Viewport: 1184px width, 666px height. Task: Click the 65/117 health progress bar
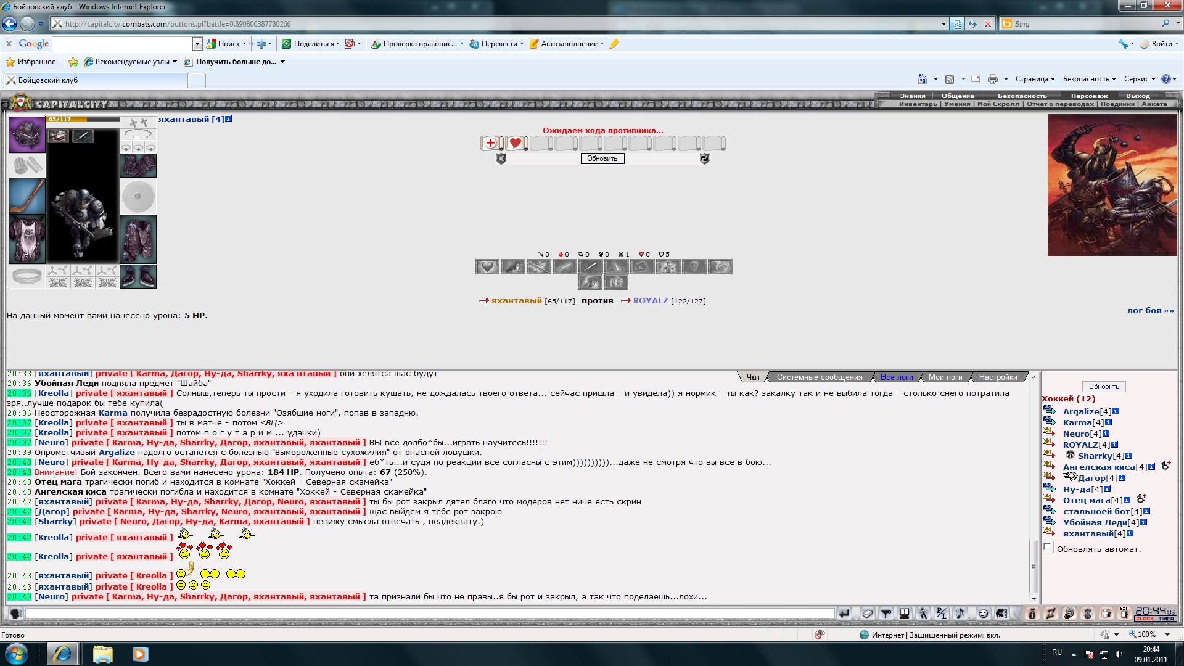pos(83,119)
